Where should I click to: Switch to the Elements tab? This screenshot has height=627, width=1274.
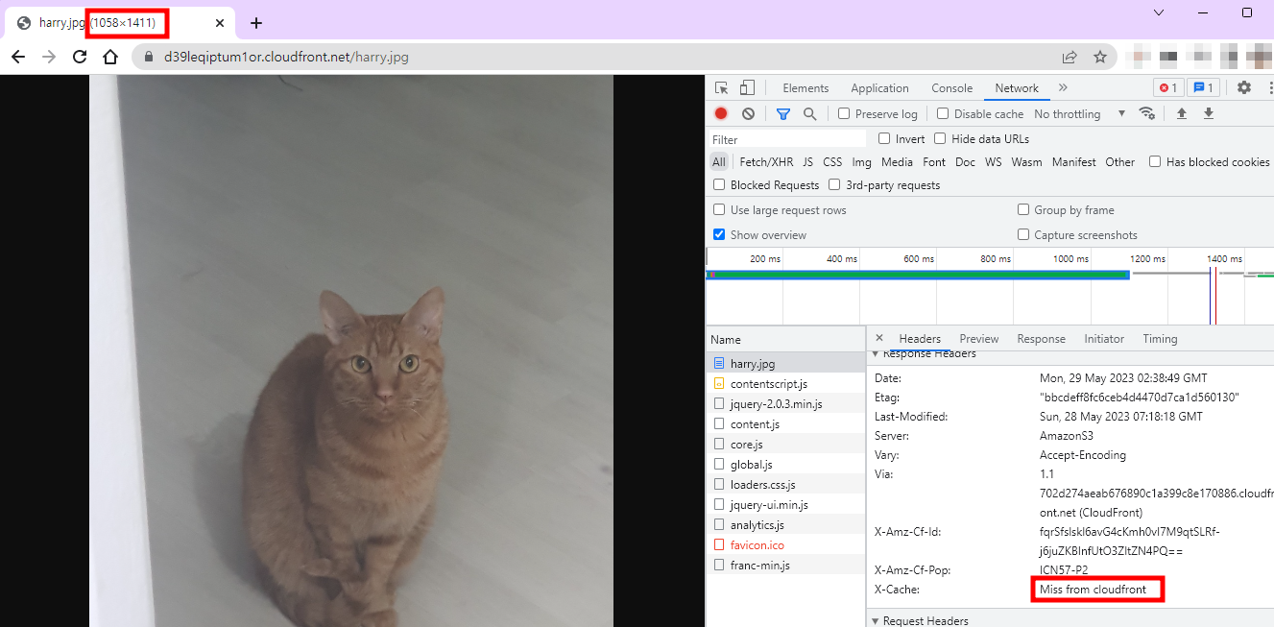tap(805, 87)
